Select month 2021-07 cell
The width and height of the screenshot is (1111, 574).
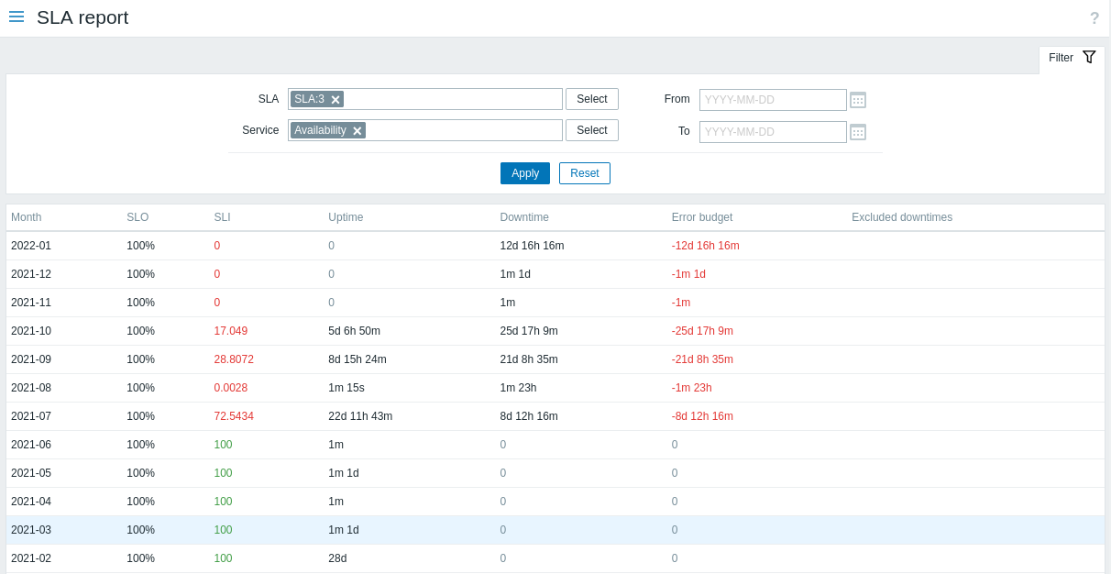tap(31, 416)
